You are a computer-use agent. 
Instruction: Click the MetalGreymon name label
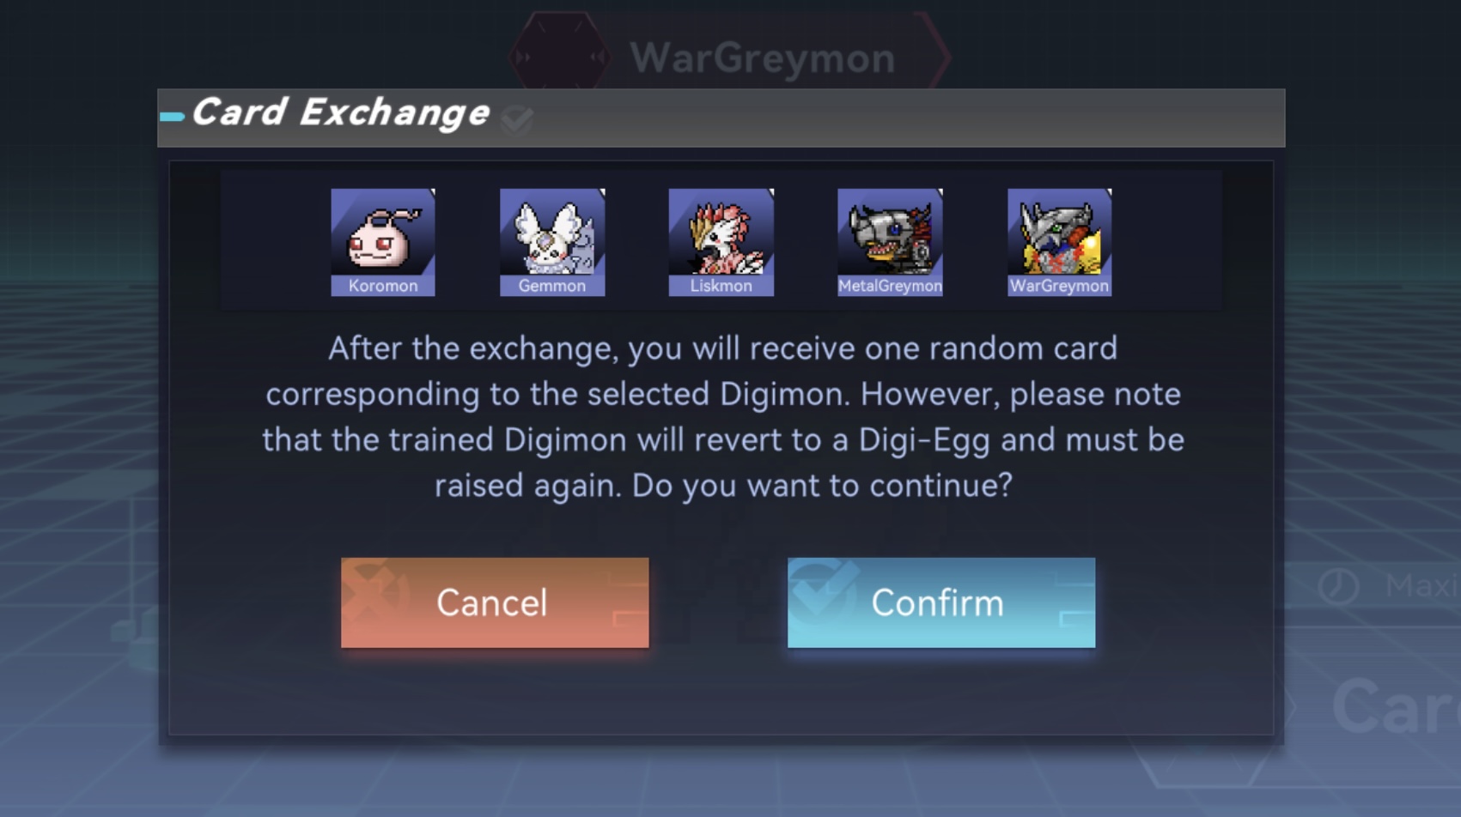coord(890,286)
